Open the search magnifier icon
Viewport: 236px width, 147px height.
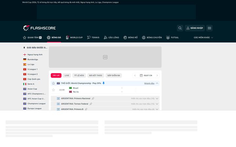tap(180, 28)
